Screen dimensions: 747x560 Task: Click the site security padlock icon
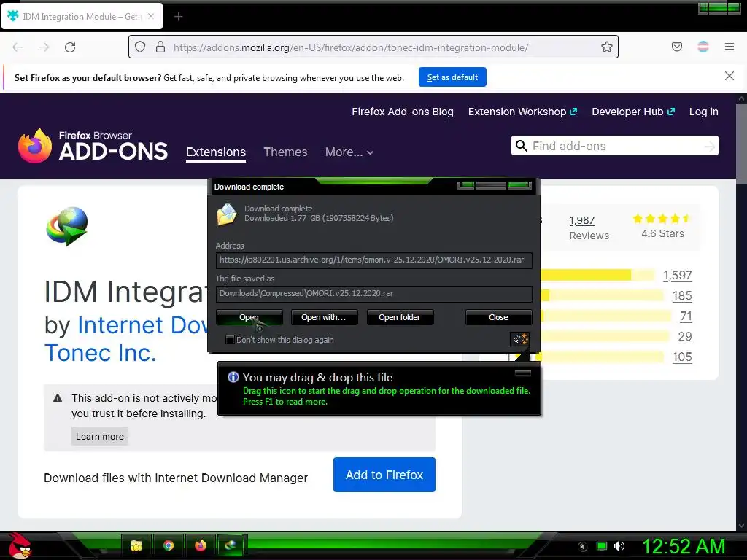click(x=160, y=47)
